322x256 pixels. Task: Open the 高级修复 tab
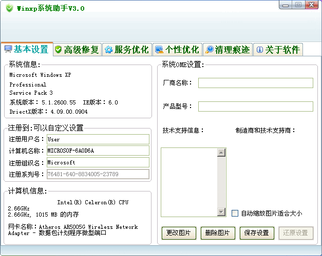click(78, 50)
